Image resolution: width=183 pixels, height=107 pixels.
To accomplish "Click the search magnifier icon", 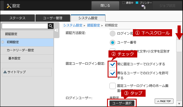I will coord(51,26).
